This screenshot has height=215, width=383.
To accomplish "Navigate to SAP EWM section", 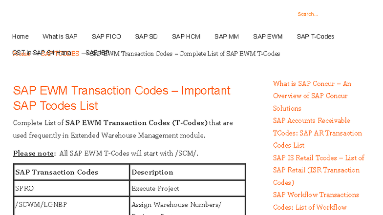I will 268,37.
